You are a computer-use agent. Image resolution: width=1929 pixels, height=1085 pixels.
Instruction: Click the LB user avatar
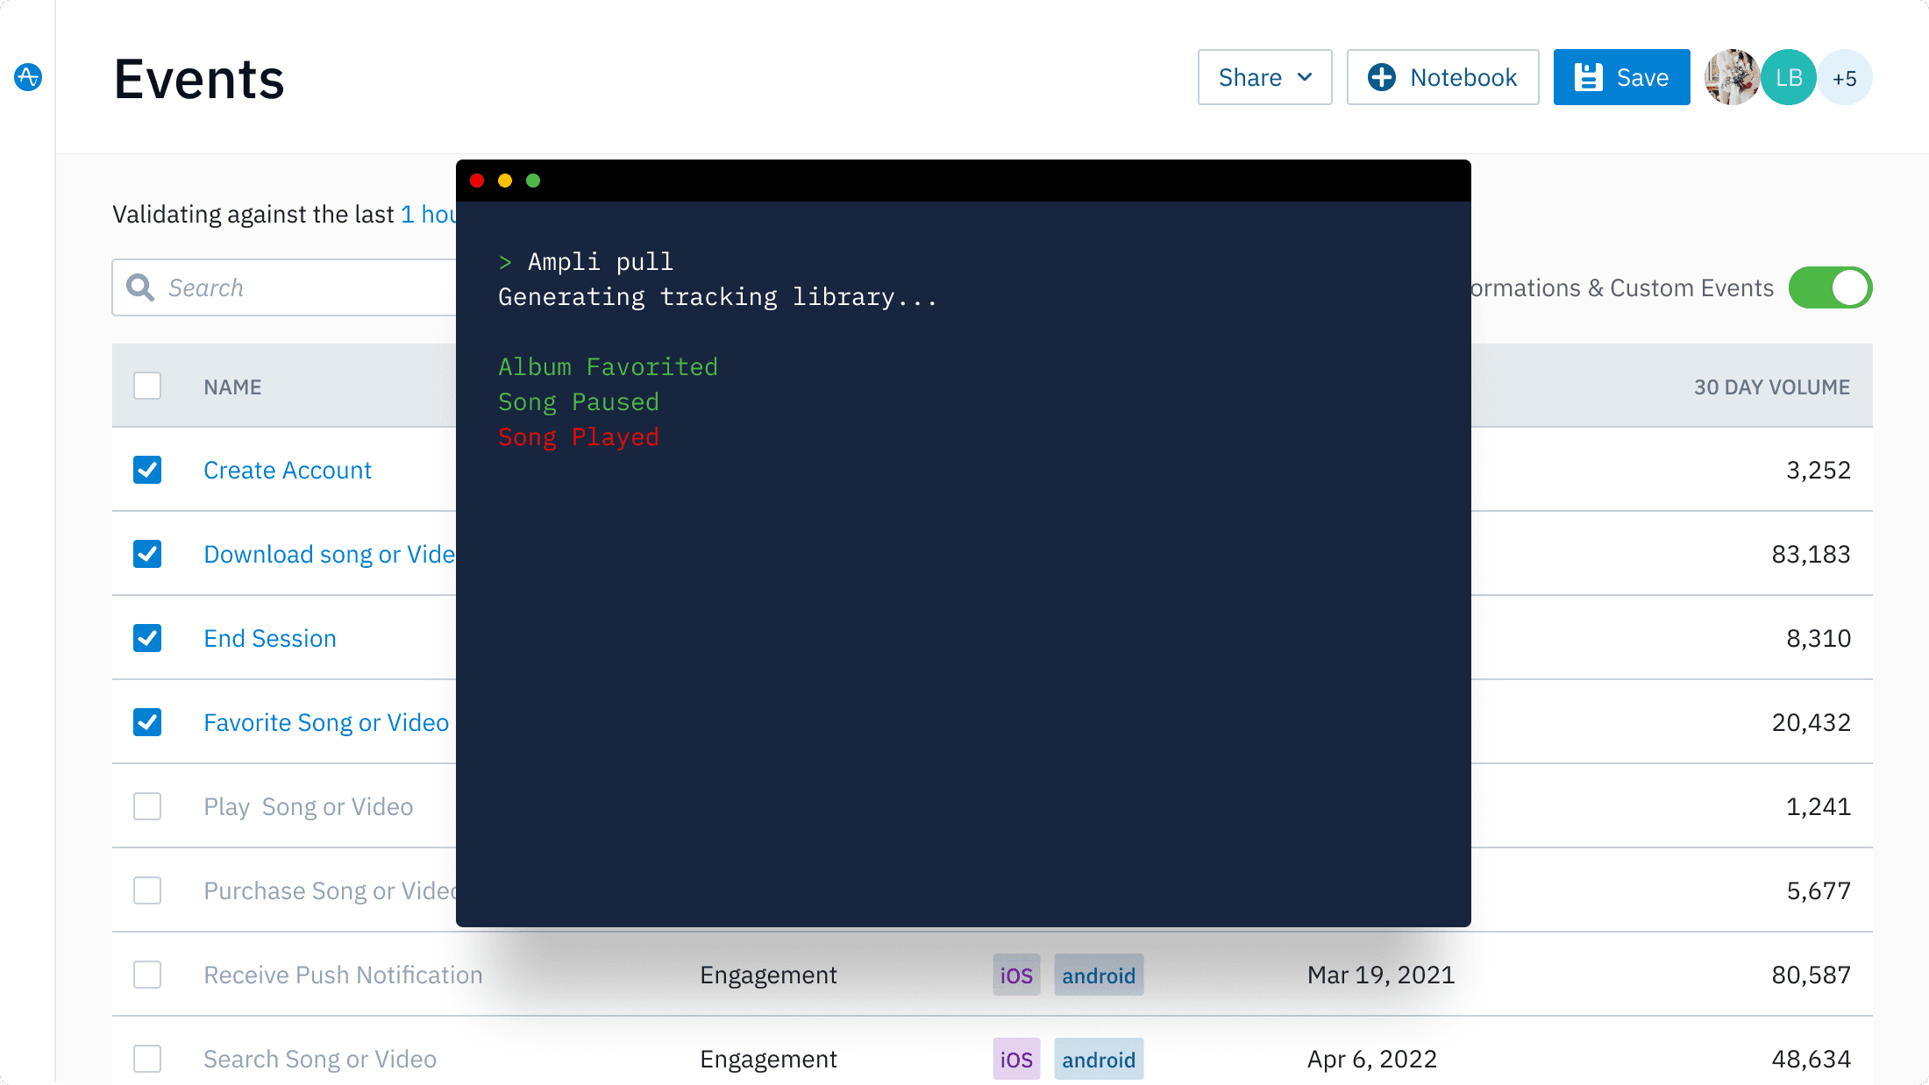1788,77
